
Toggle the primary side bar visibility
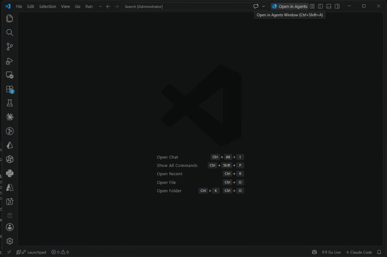[x=320, y=6]
